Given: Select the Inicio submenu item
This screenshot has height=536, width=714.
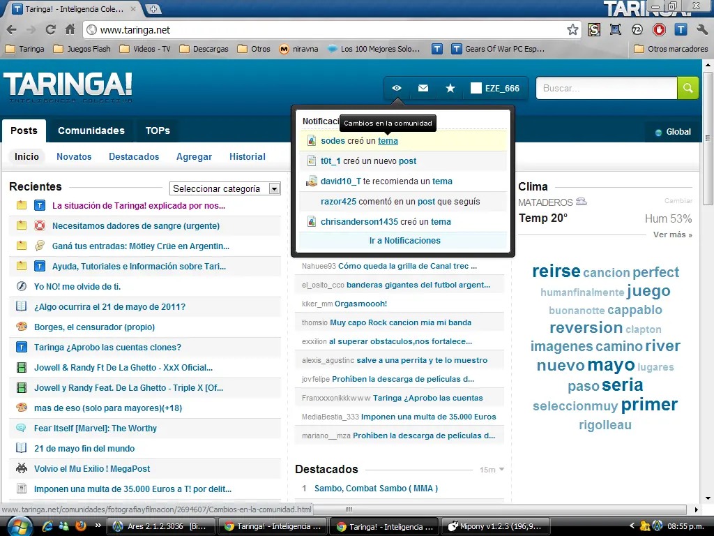Looking at the screenshot, I should (x=27, y=157).
